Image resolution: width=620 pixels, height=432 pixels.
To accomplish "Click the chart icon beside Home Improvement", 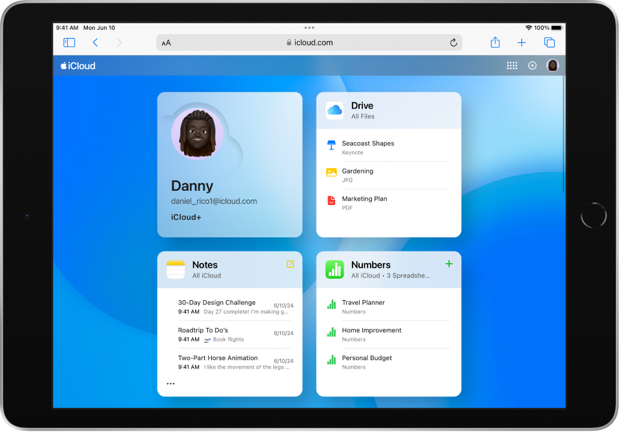I will click(x=331, y=332).
